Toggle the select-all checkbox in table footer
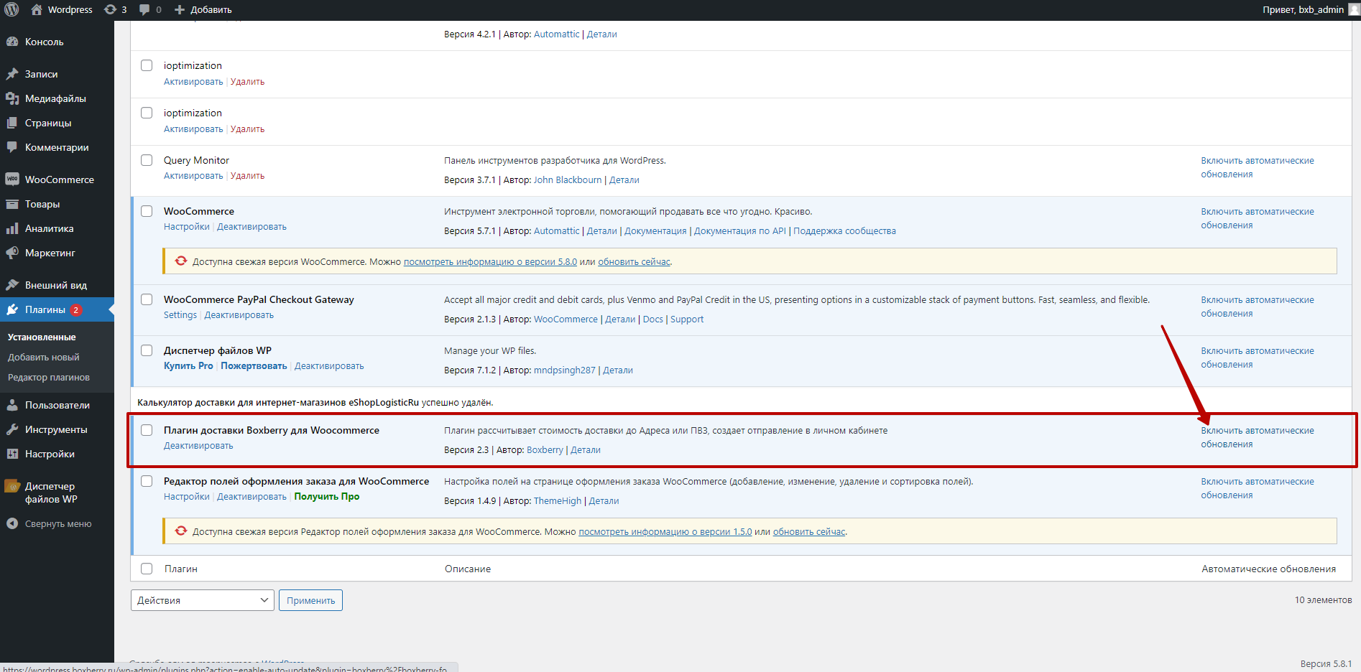 point(147,569)
